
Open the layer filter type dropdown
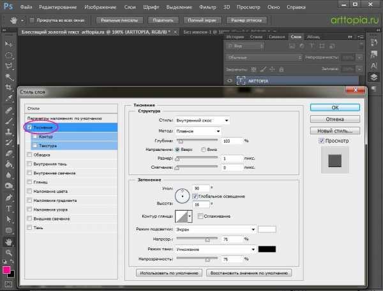click(245, 46)
